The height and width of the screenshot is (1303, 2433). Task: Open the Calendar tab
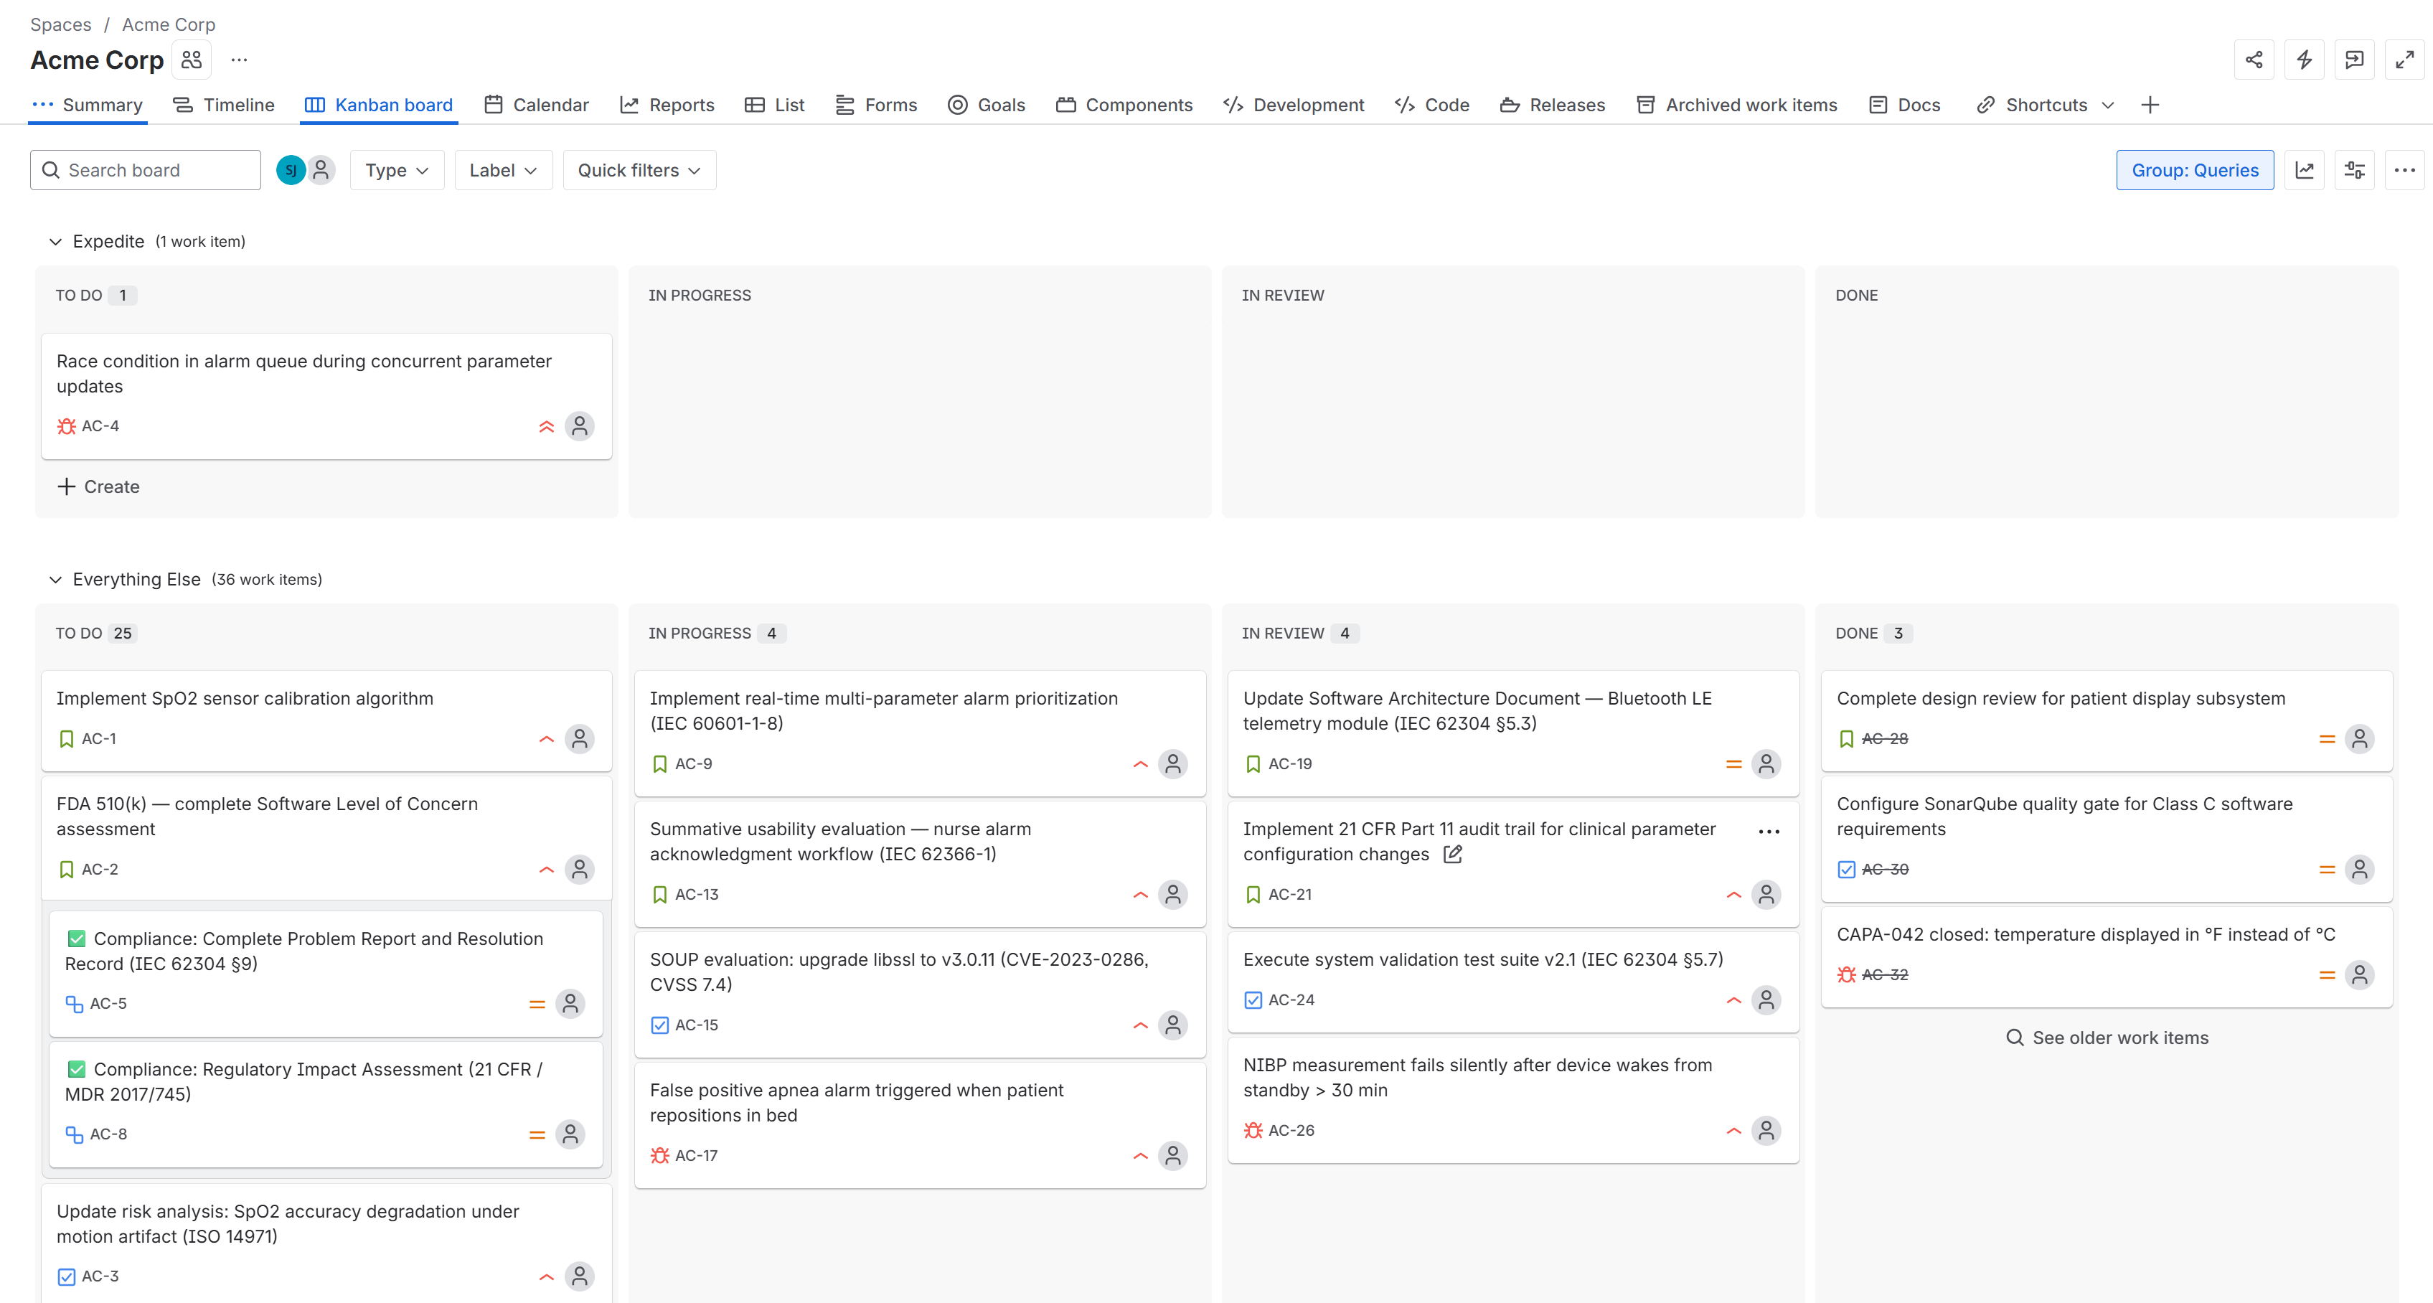coord(537,105)
